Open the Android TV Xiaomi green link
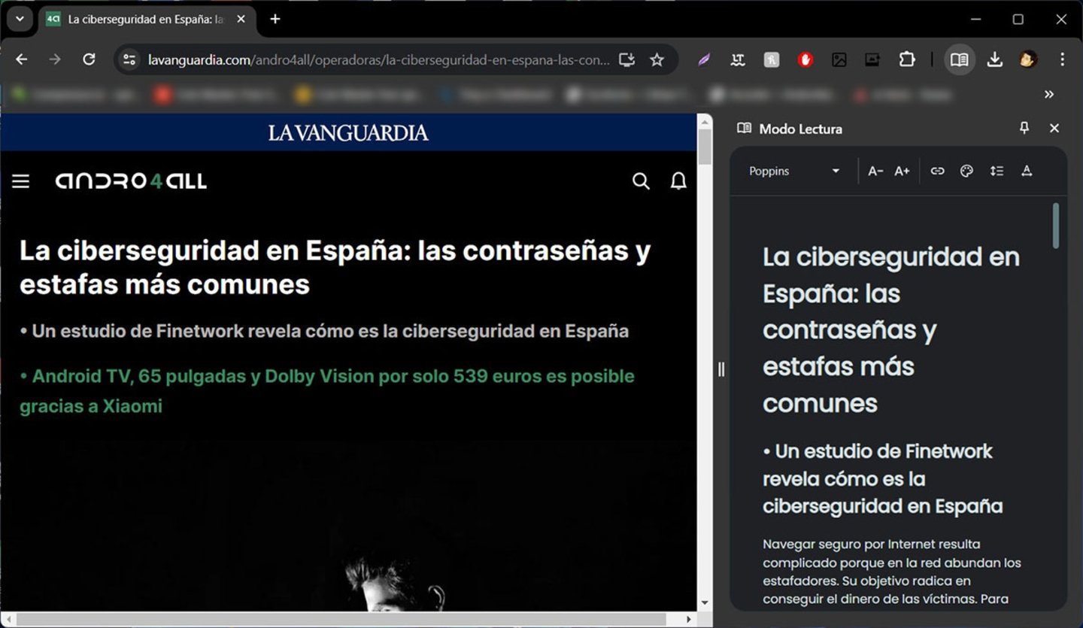 point(327,391)
